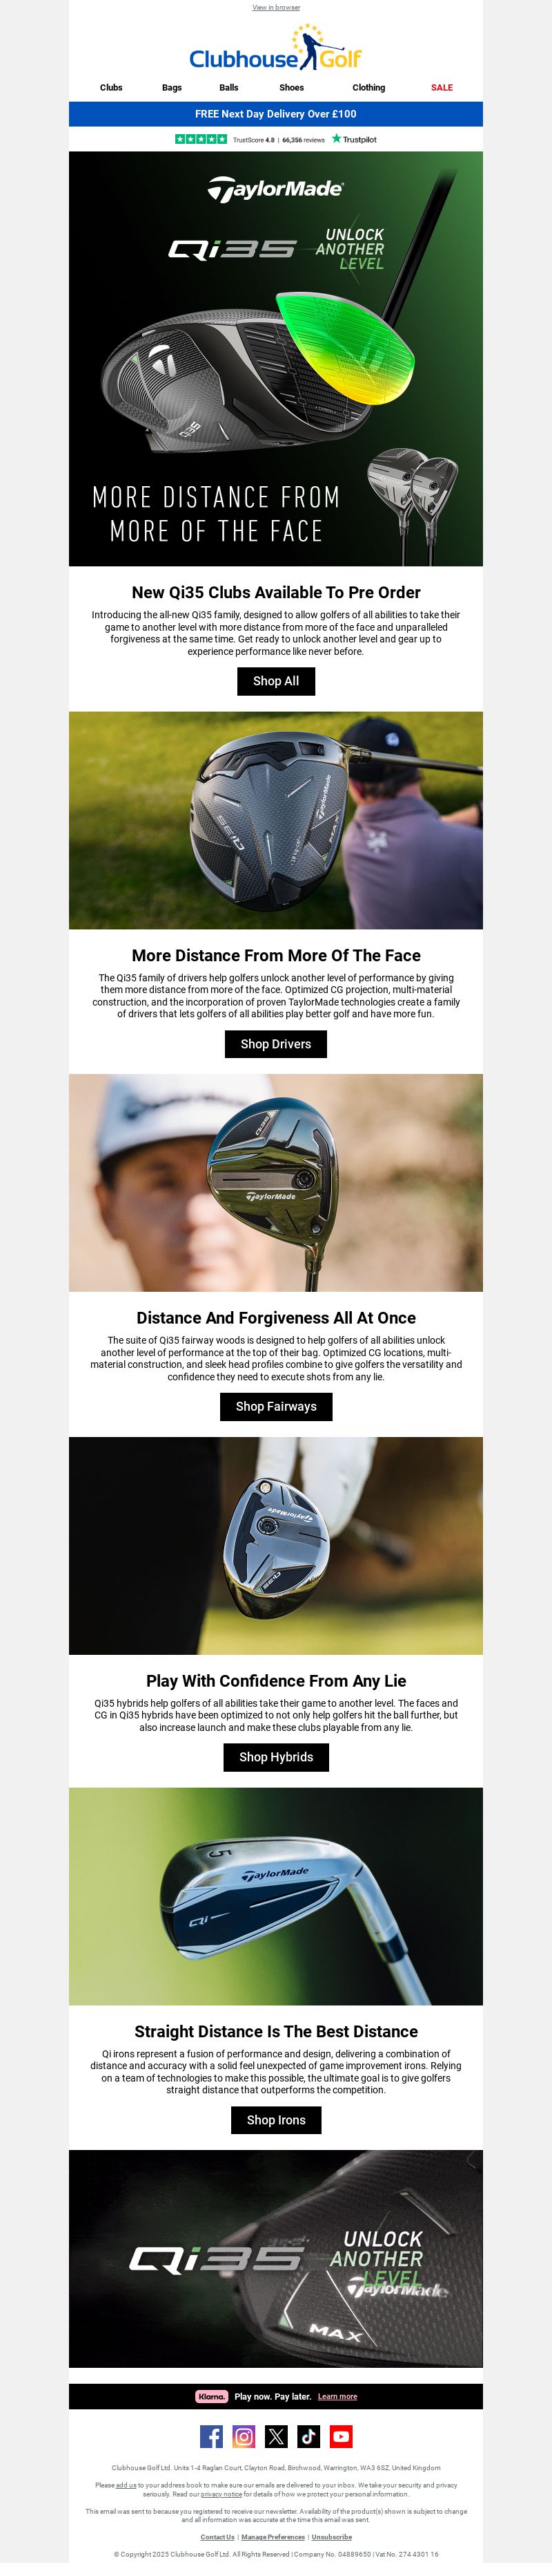
Task: Click the Klarna badge
Action: [212, 2396]
